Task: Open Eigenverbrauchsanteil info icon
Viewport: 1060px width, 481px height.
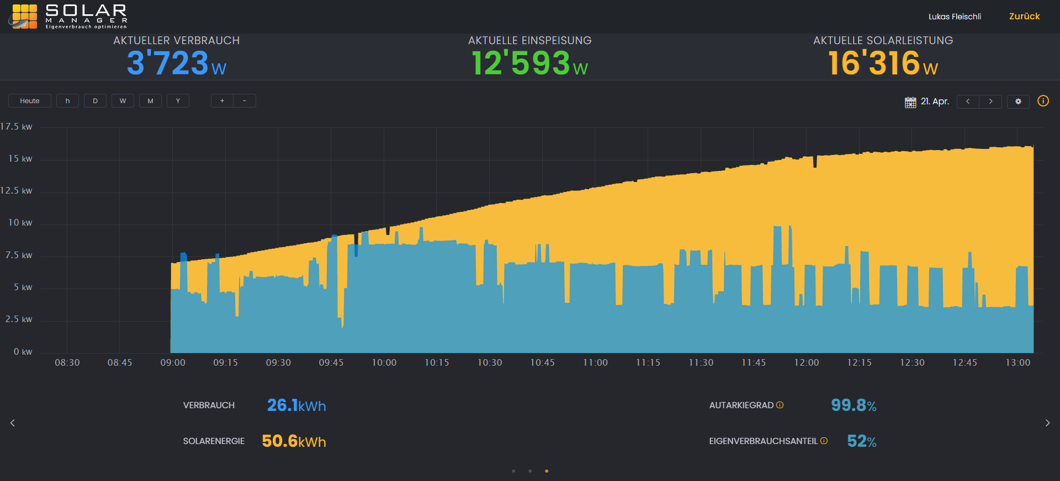Action: coord(824,441)
